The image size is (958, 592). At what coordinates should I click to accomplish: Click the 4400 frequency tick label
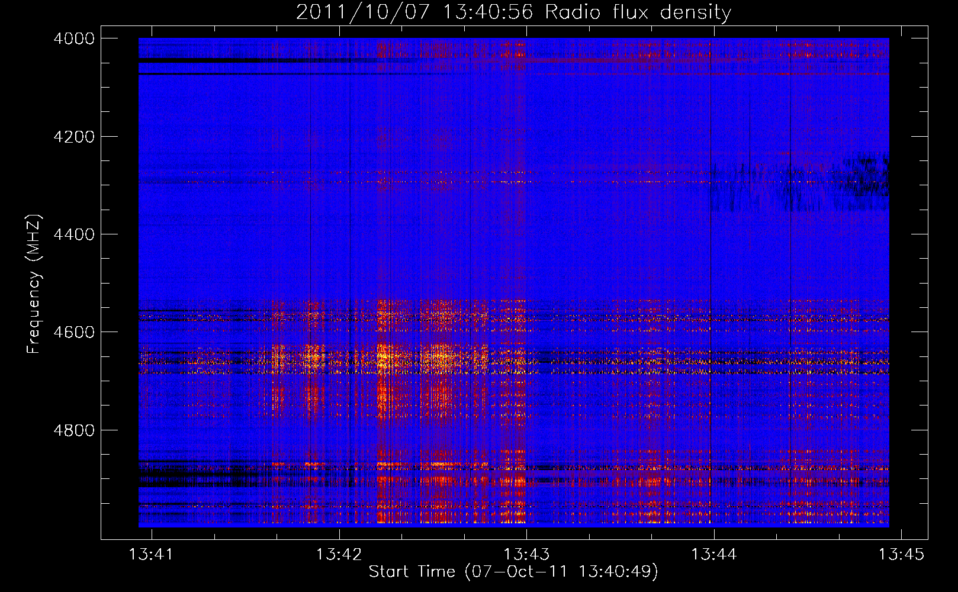(74, 234)
